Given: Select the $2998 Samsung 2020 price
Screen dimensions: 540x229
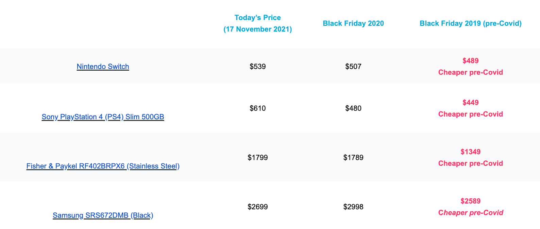Looking at the screenshot, I should click(x=353, y=207).
